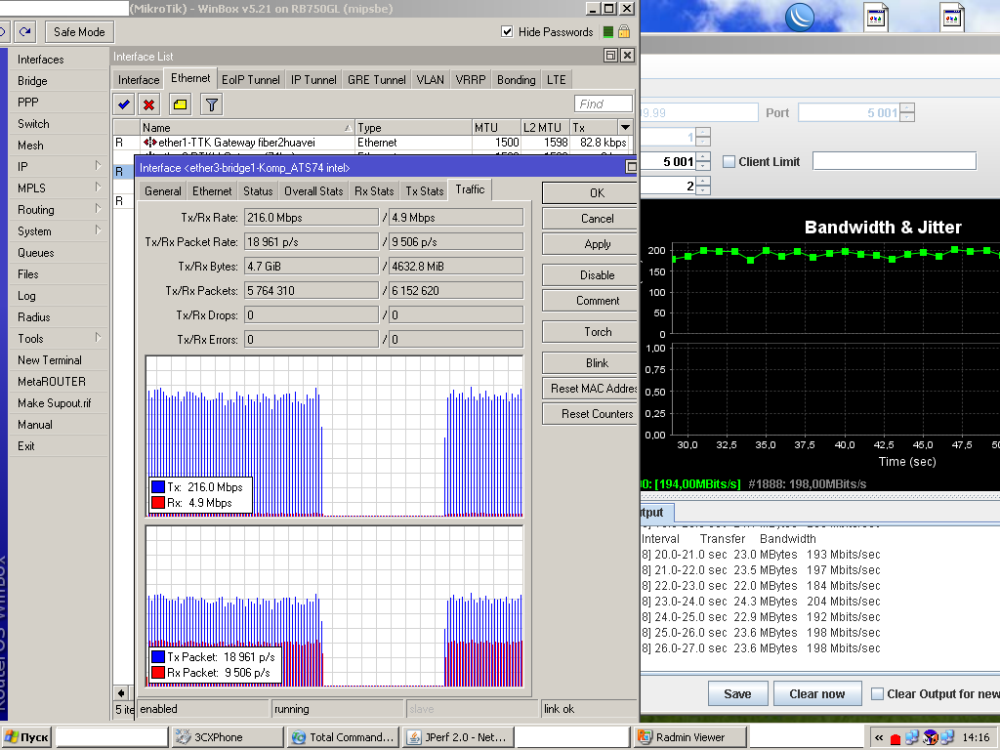
Task: Toggle the Hide Passwords checkbox
Action: point(507,31)
